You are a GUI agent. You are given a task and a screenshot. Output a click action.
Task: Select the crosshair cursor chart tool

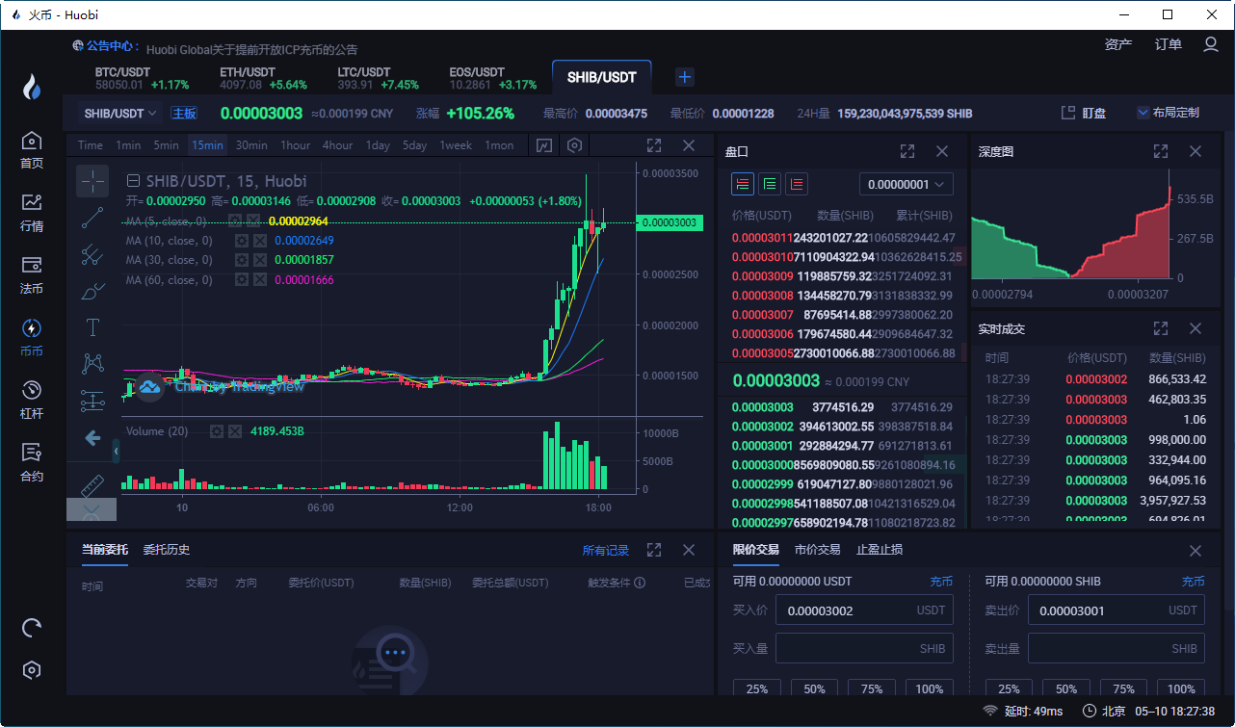[92, 180]
